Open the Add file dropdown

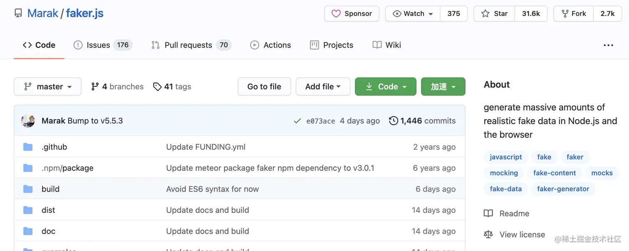(323, 86)
